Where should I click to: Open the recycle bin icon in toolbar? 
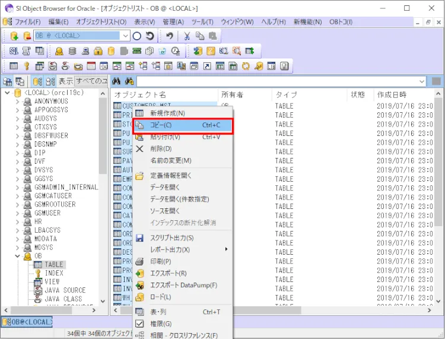coord(162,51)
